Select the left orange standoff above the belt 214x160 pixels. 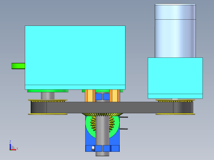click(x=90, y=96)
